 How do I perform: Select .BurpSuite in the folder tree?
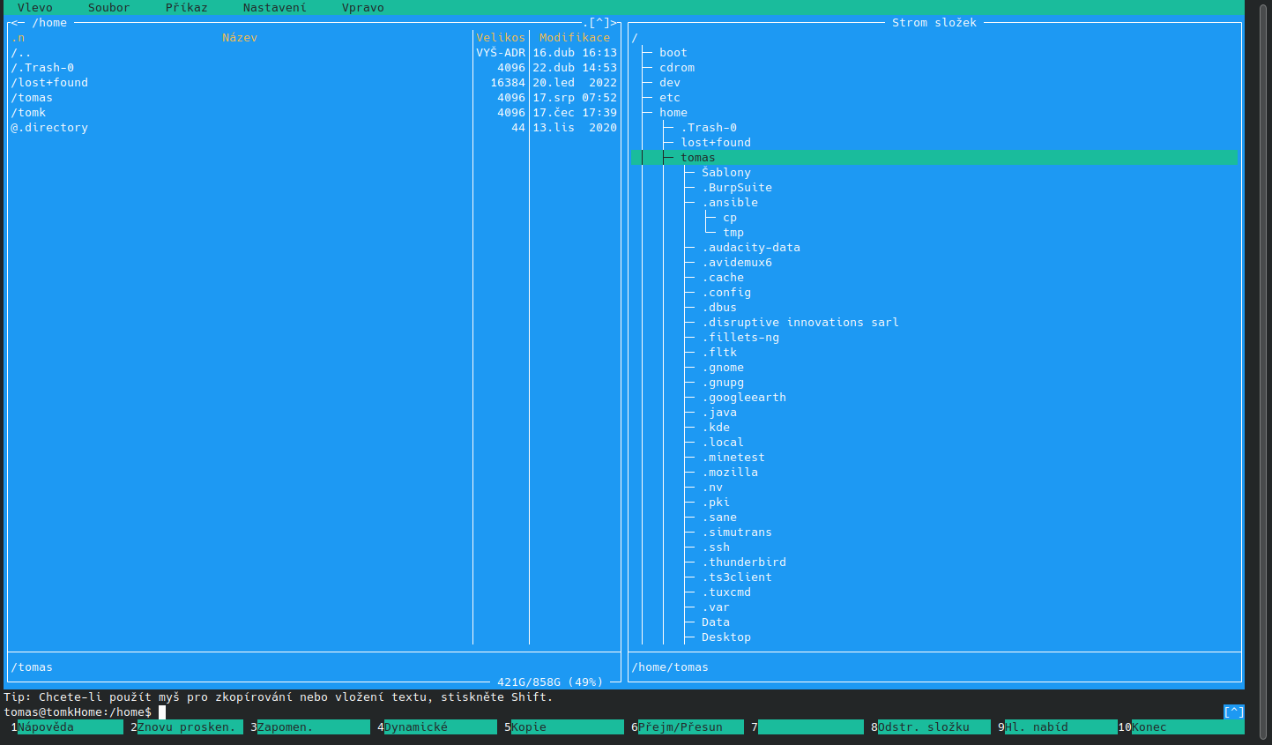(x=737, y=188)
